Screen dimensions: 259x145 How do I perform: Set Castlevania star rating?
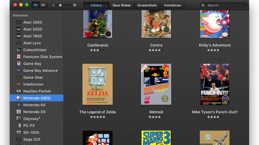pos(98,50)
